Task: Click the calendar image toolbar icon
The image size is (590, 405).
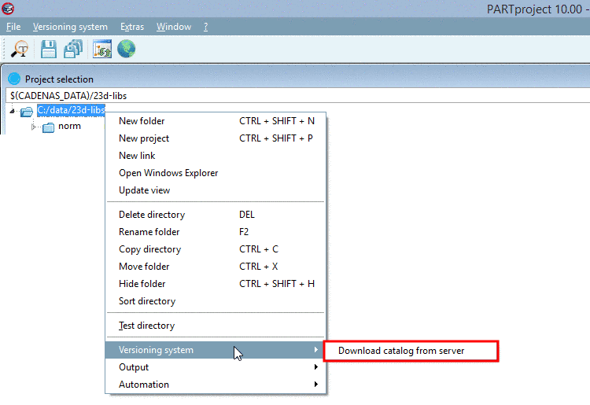Action: point(102,49)
